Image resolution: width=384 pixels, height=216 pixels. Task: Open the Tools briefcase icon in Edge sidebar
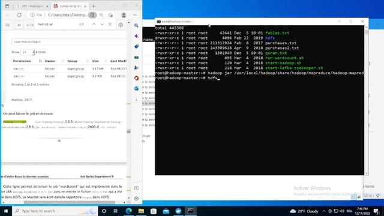tap(136, 57)
